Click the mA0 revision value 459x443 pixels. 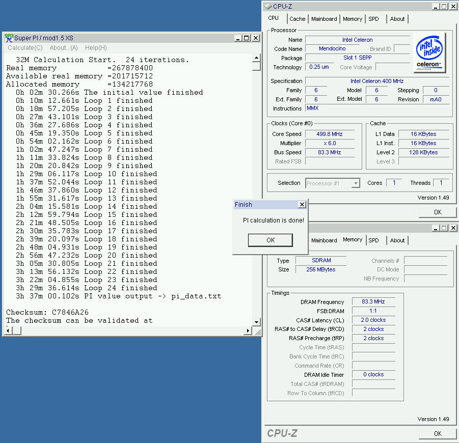pos(436,99)
